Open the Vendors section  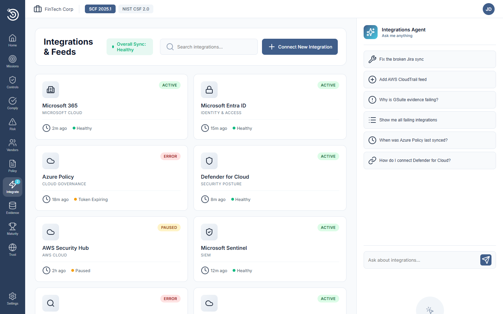pos(13,145)
